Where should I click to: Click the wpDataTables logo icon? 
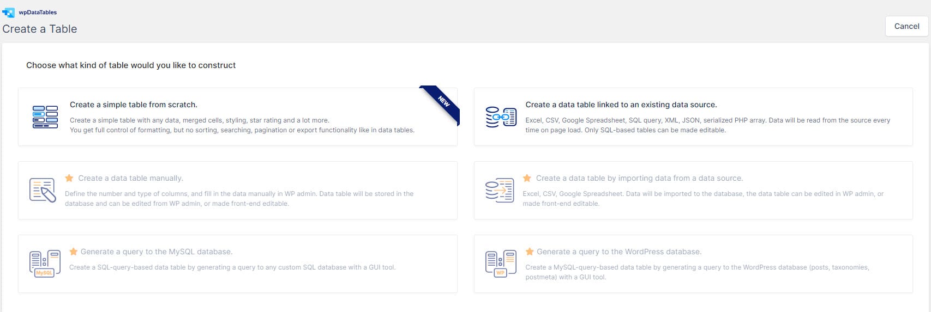[x=8, y=12]
